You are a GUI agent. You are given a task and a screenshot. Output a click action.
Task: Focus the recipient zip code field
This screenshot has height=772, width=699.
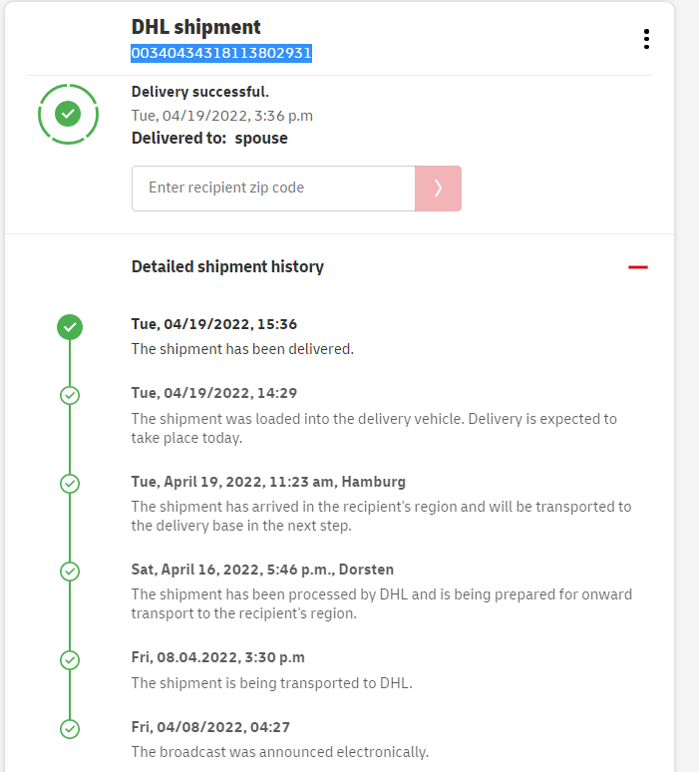[x=273, y=188]
